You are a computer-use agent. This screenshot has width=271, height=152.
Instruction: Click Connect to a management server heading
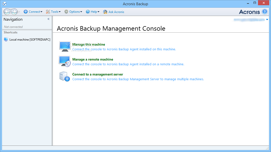point(98,74)
